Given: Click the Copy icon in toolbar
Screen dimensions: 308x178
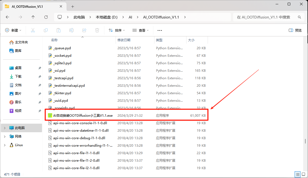Looking at the screenshot, I should click(46, 31).
